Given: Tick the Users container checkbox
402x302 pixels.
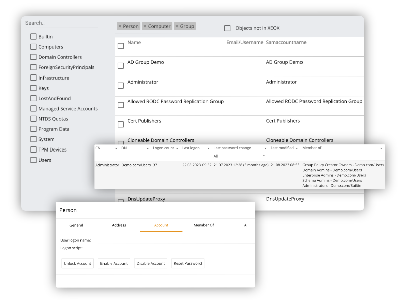Looking at the screenshot, I should (33, 160).
